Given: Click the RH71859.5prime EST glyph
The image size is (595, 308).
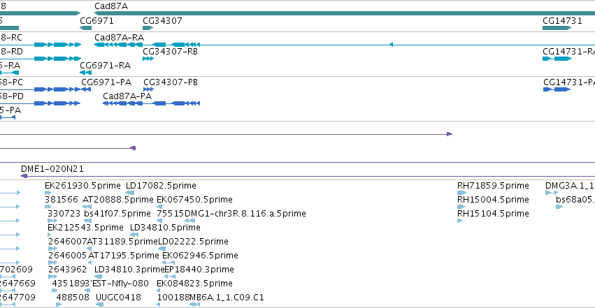Looking at the screenshot, I should pos(462,193).
